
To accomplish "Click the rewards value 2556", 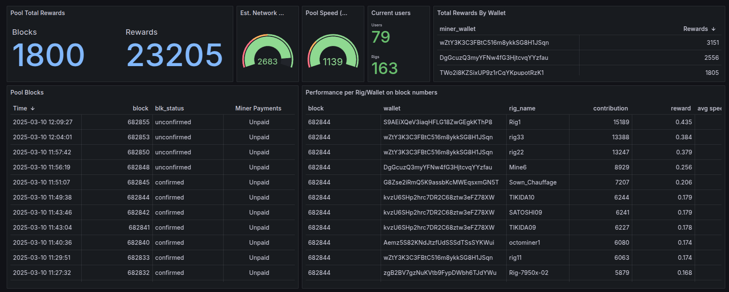I will [711, 58].
